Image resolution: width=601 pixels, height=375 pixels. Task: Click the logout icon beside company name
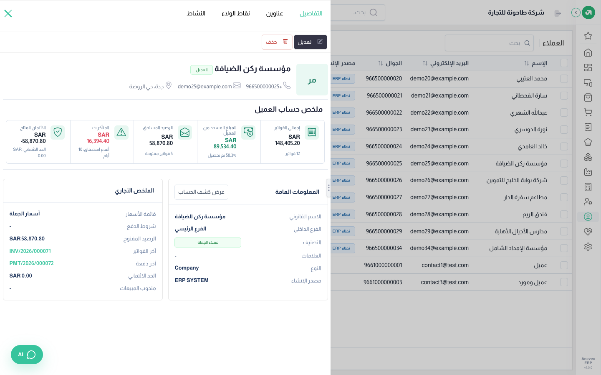558,13
